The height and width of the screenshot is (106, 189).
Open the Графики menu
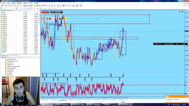(19, 3)
